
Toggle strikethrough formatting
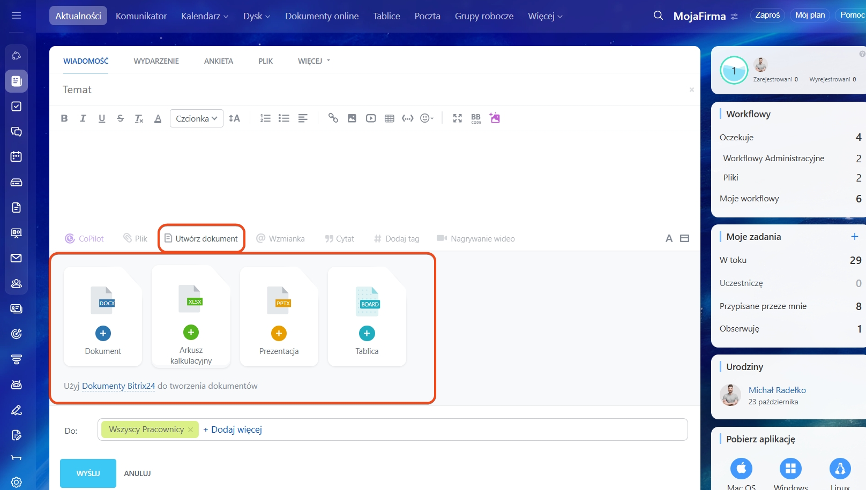(x=120, y=118)
